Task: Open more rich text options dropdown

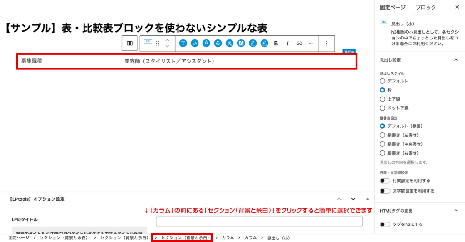Action: click(311, 44)
